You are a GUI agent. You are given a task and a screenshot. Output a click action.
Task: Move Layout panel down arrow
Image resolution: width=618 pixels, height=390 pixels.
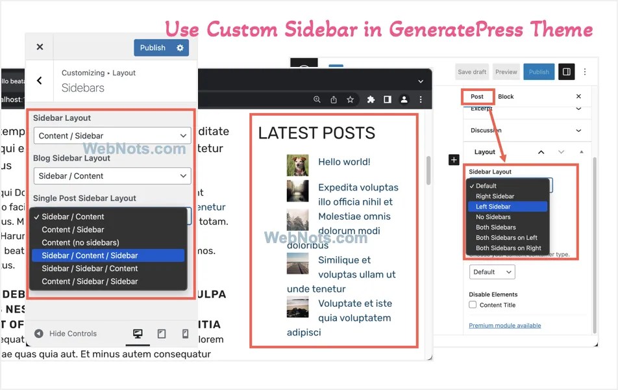pyautogui.click(x=562, y=152)
